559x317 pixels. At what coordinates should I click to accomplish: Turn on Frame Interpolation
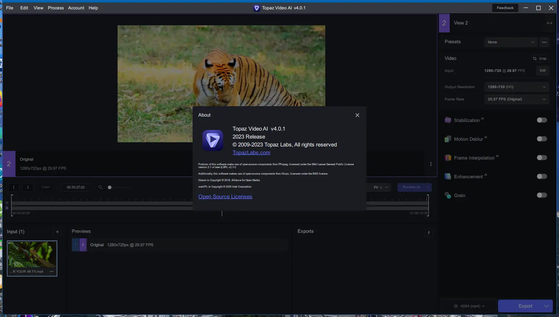click(x=542, y=158)
